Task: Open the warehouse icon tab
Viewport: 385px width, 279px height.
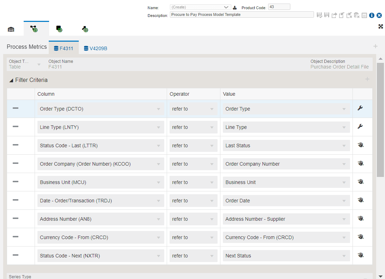Action: (x=11, y=29)
